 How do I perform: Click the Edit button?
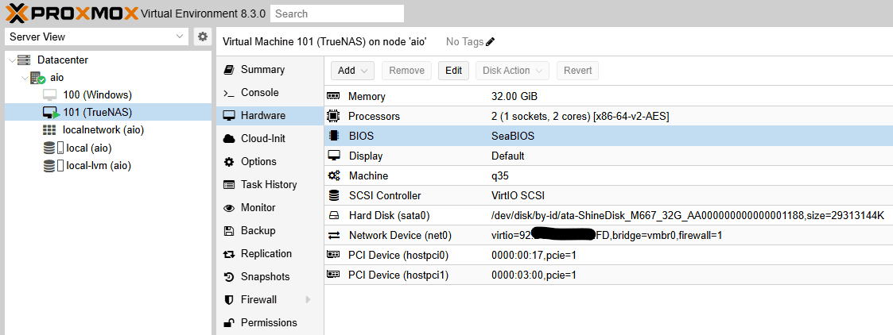point(453,71)
